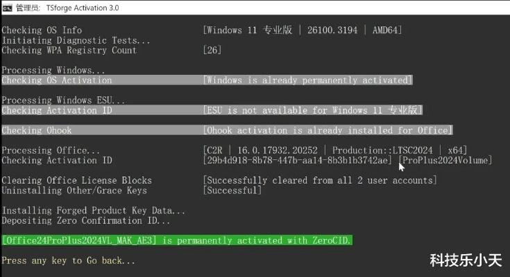Click the Office activation ID GUID
The height and width of the screenshot is (277, 510).
[x=300, y=161]
